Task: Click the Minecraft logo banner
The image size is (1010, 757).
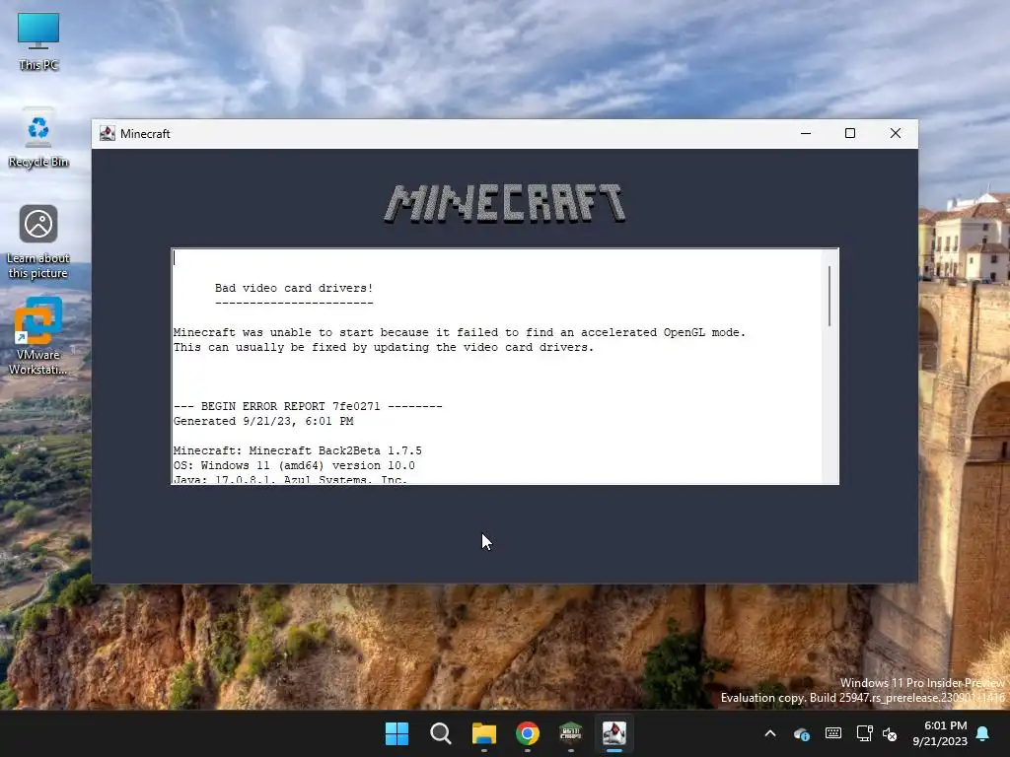Action: tap(504, 203)
